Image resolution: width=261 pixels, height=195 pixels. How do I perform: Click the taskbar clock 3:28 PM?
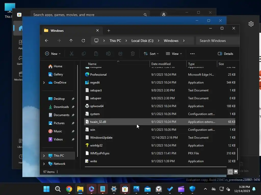(x=244, y=187)
